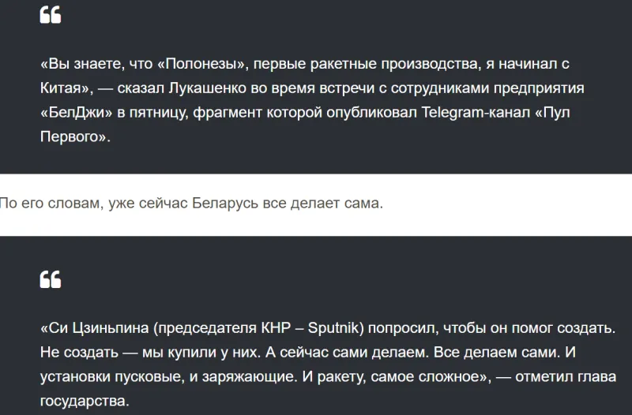Image resolution: width=632 pixels, height=415 pixels.
Task: Click the phrase Telegram-канал in first quote
Action: tap(476, 113)
